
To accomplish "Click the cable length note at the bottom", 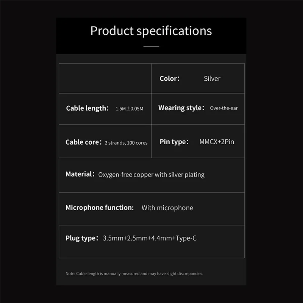I will click(134, 273).
